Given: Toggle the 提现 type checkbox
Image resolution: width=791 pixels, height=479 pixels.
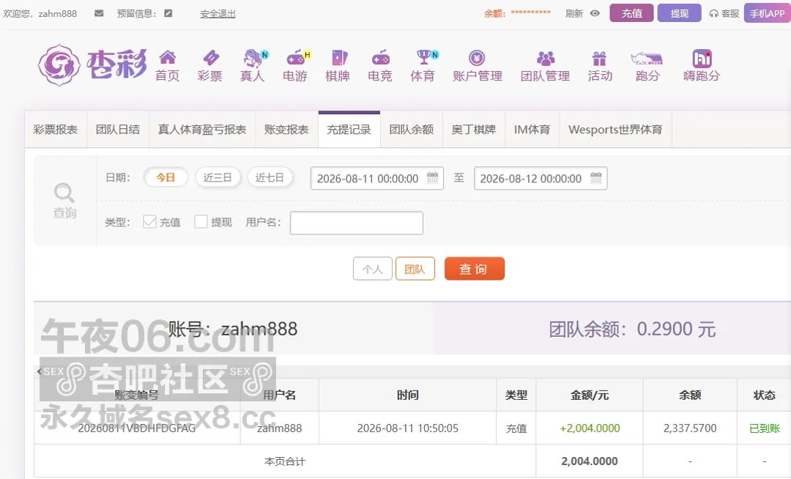Looking at the screenshot, I should [201, 222].
